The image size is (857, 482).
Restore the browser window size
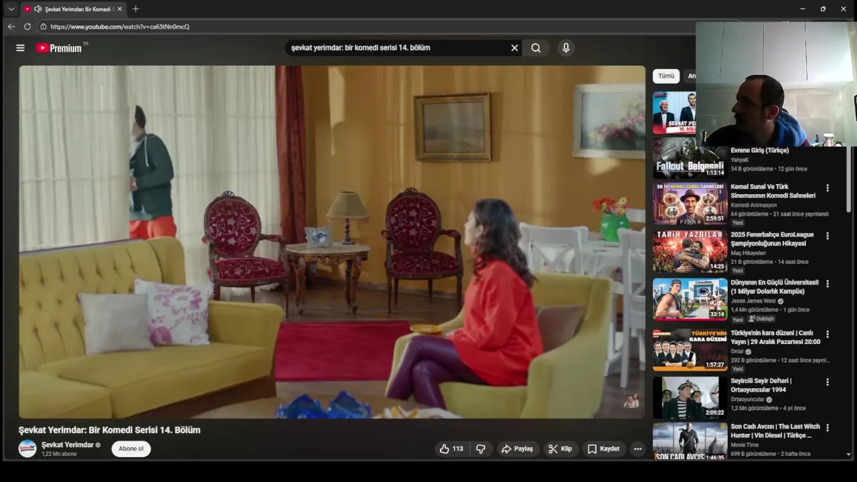(x=823, y=9)
